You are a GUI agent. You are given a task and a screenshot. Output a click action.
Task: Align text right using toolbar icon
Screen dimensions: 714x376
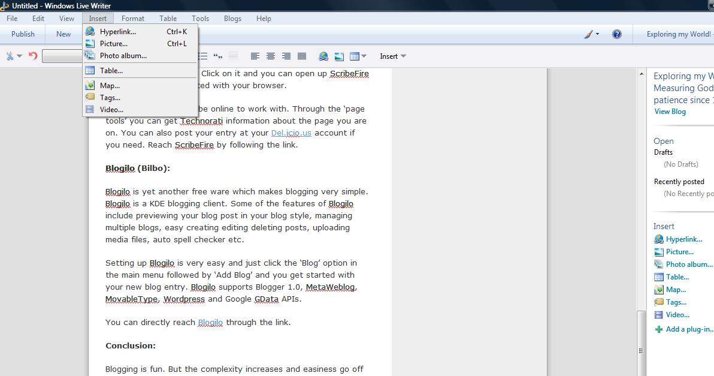[286, 56]
